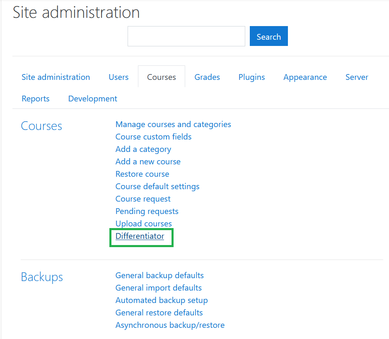
Task: Click the Search button
Action: coord(268,36)
